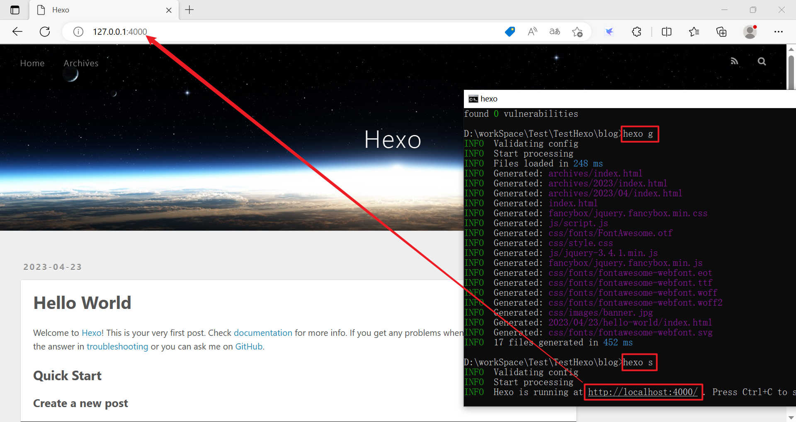Expand the Settings and more menu
The image size is (796, 422).
tap(779, 31)
